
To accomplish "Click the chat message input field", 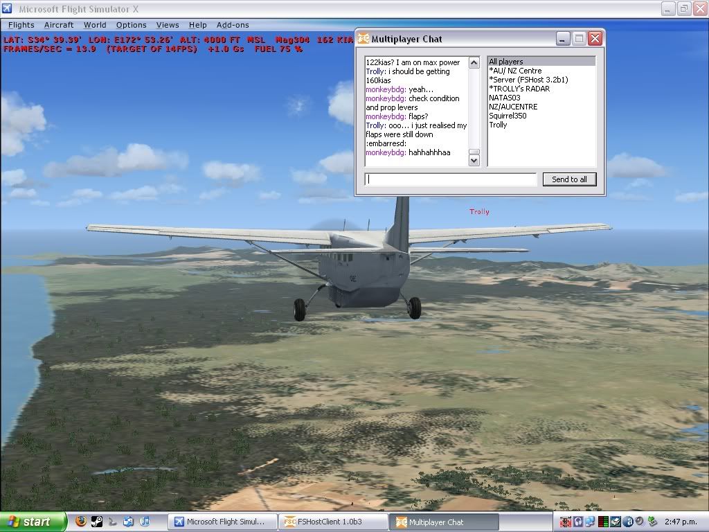I will coord(451,179).
